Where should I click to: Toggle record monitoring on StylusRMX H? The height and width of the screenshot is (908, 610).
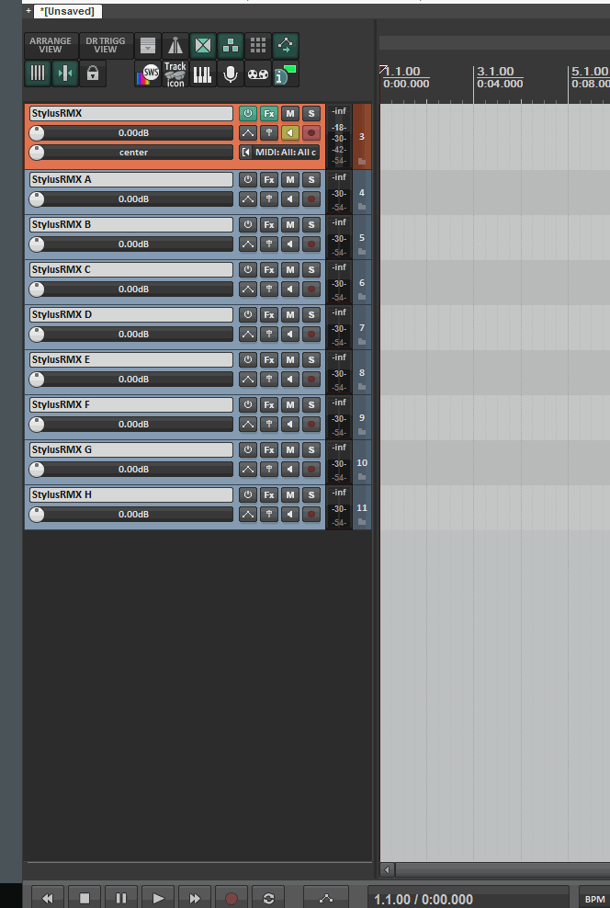point(290,515)
